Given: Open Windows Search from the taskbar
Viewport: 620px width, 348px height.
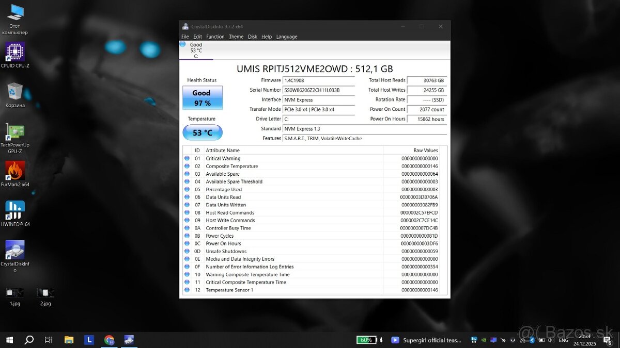Looking at the screenshot, I should (x=29, y=340).
